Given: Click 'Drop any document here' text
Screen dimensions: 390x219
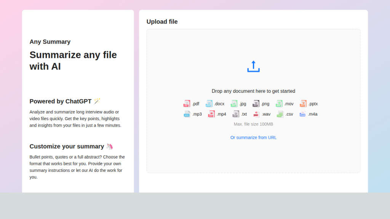Looking at the screenshot, I should (x=253, y=91).
